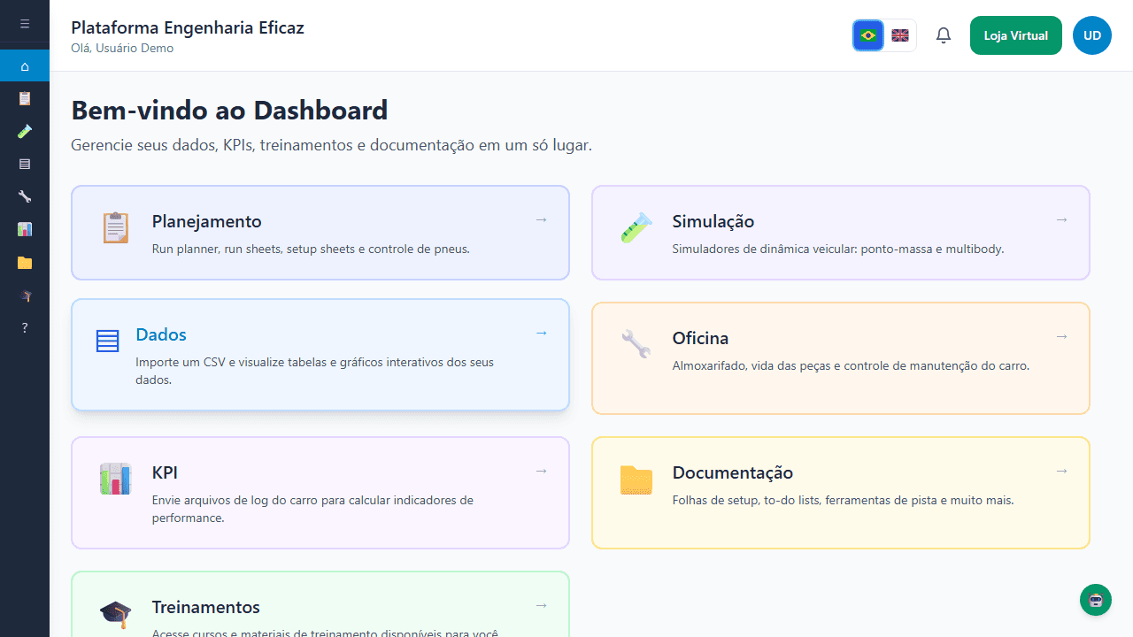Select the Brazilian flag language option
Screen dimensions: 1133x637
867,35
